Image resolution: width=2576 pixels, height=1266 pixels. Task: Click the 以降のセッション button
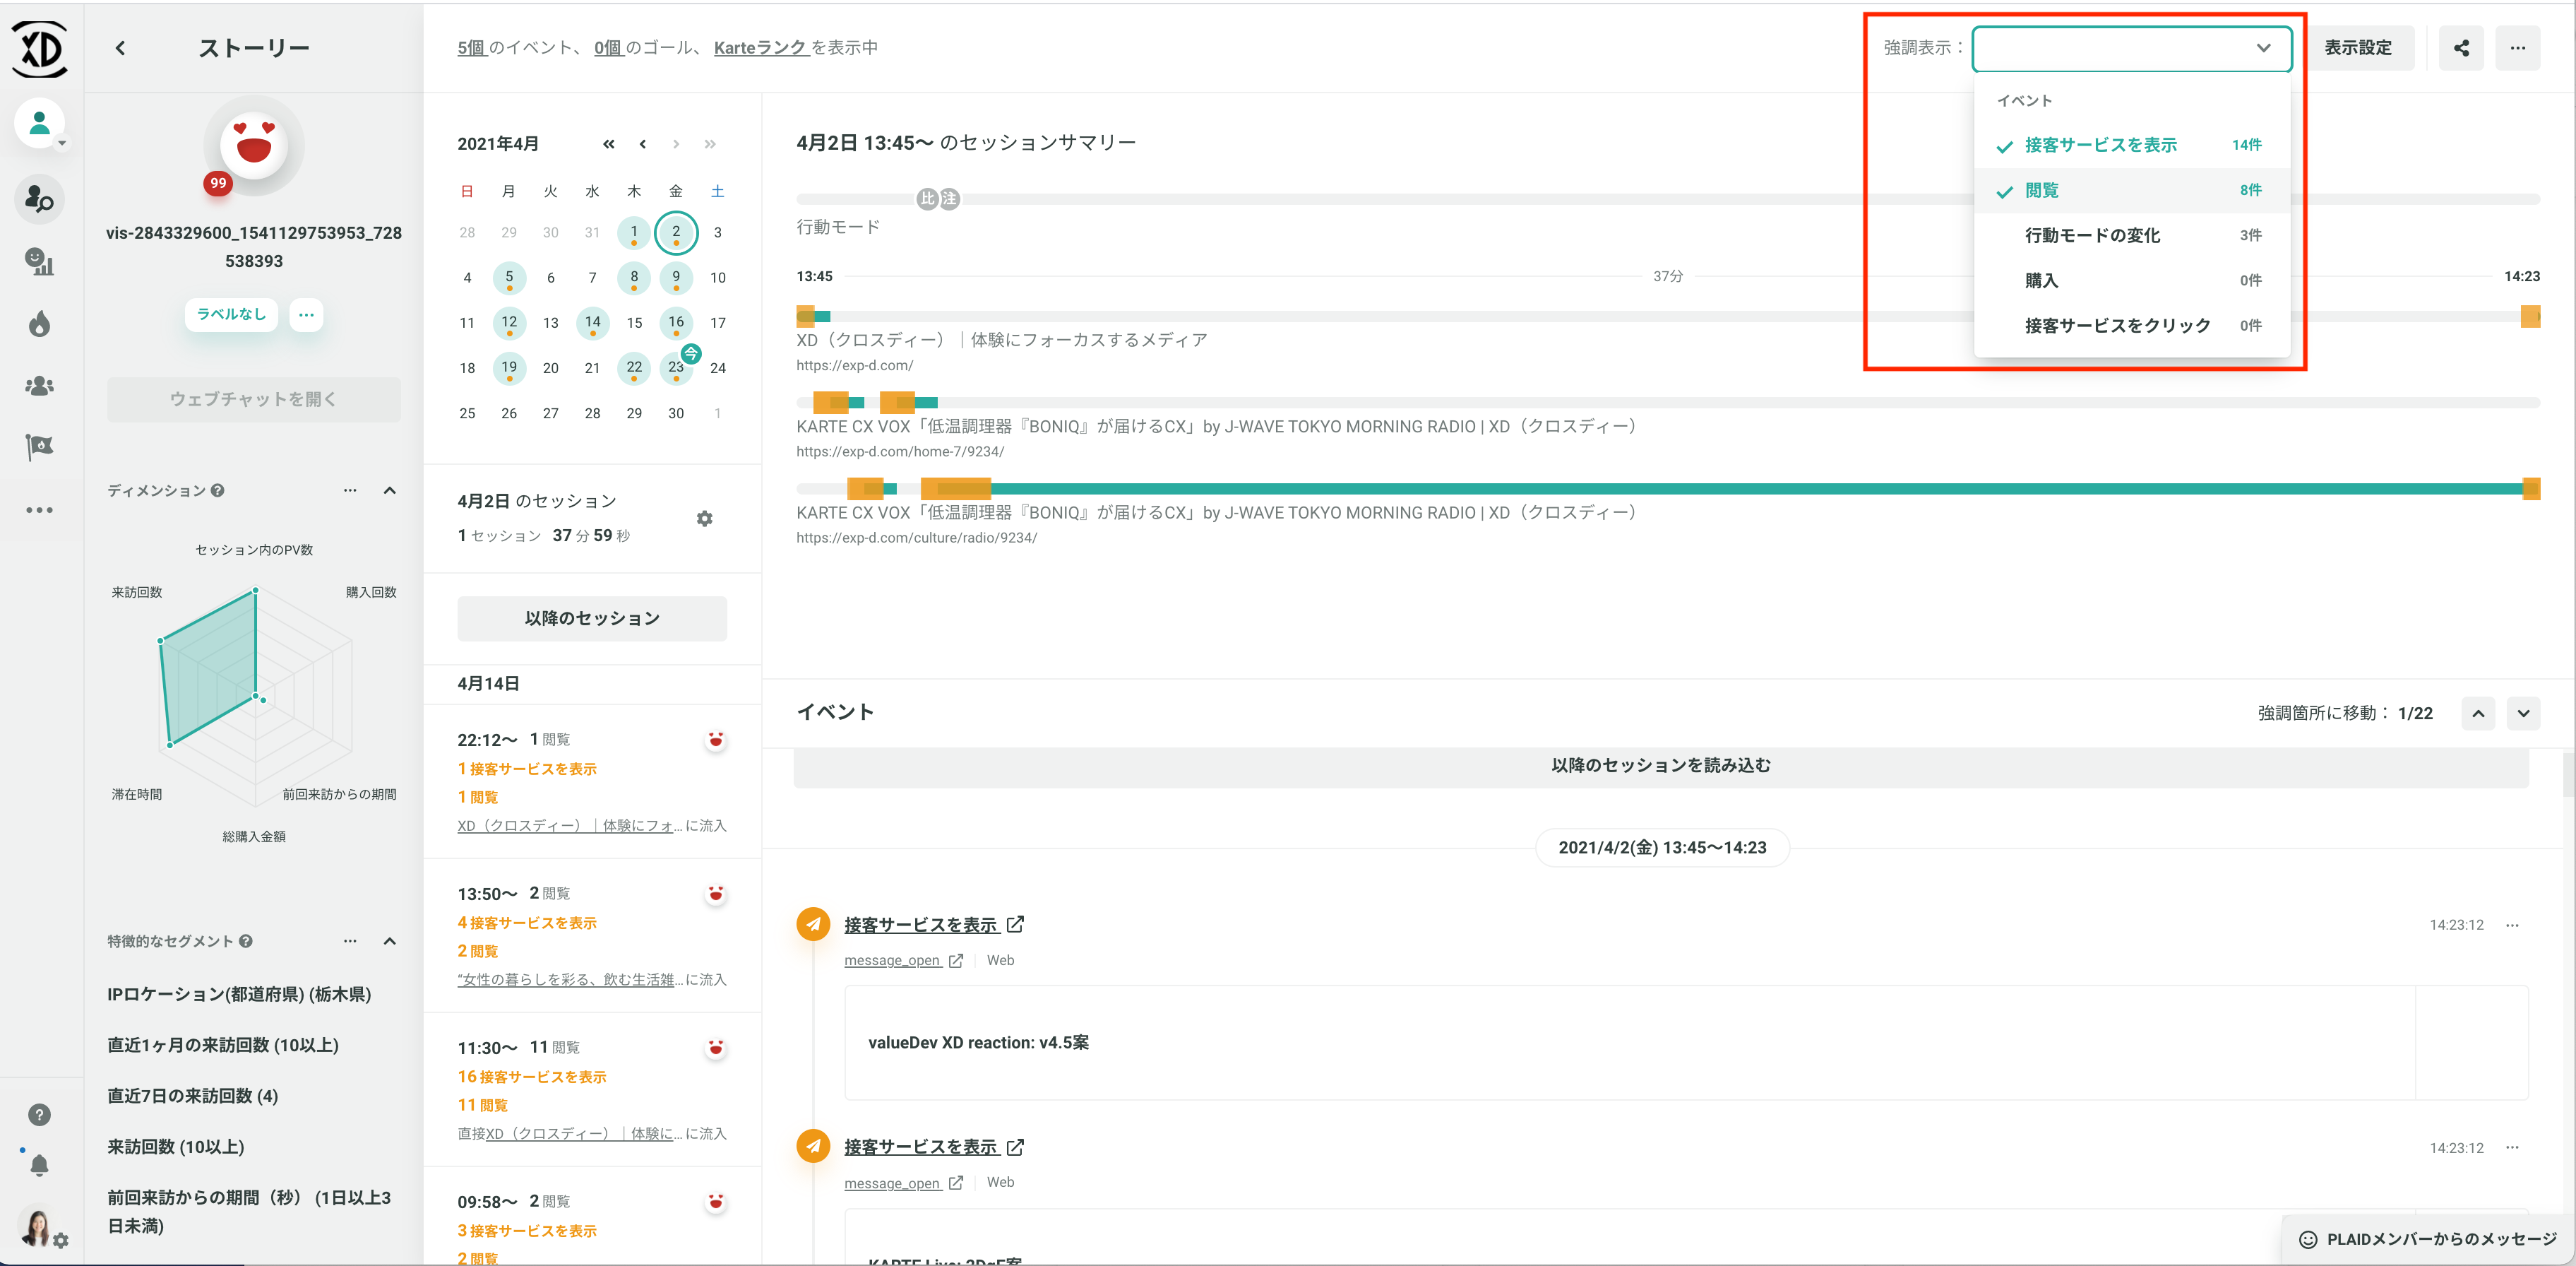[x=592, y=618]
